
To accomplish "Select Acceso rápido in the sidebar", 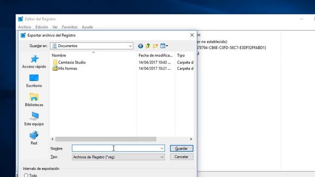I will click(x=34, y=62).
